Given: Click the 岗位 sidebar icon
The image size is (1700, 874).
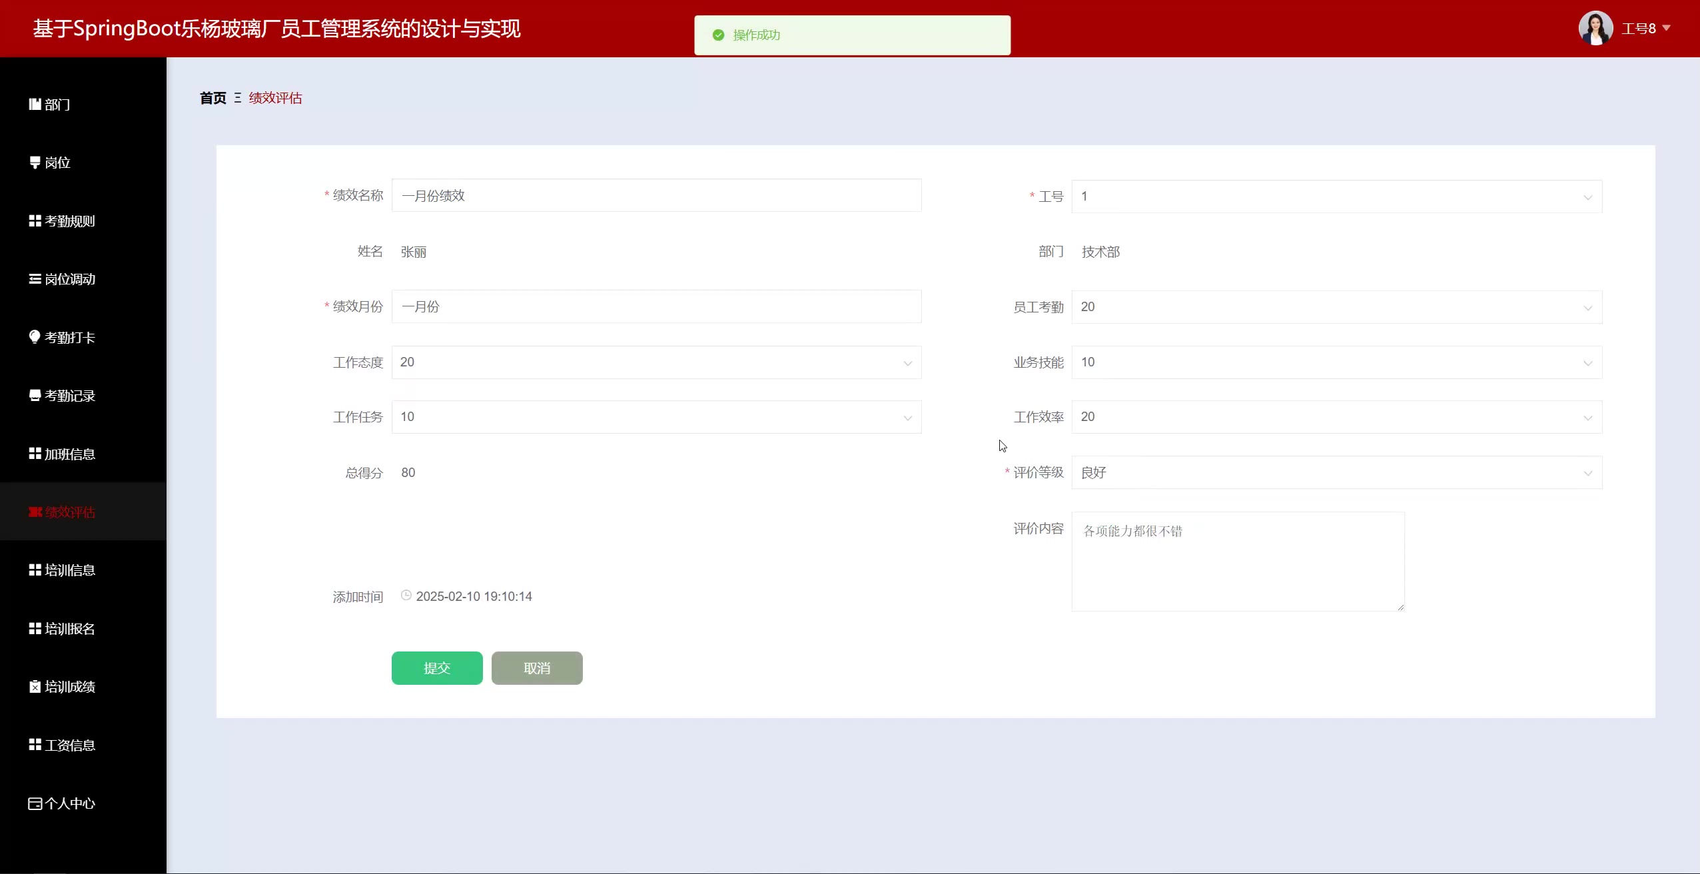Looking at the screenshot, I should 35,163.
